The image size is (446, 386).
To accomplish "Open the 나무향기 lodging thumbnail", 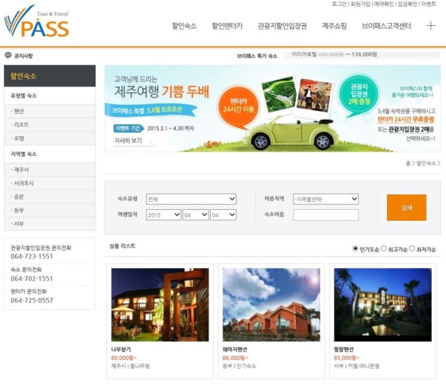I will coord(160,304).
